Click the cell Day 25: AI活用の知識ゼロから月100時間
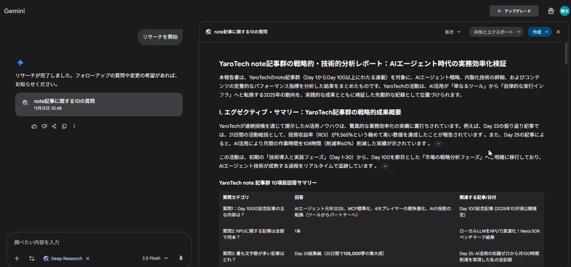This screenshot has height=267, width=571. (x=500, y=257)
